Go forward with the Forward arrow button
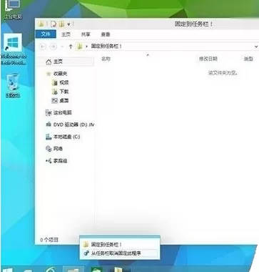This screenshot has height=272, width=259. click(x=54, y=47)
